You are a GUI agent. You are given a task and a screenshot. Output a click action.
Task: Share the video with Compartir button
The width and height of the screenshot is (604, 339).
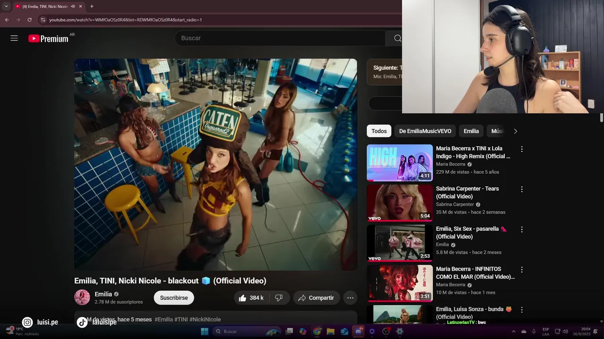click(316, 298)
